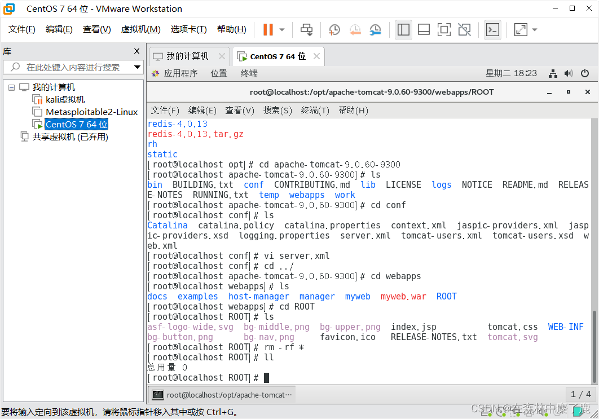Open the VMware 查看(V) menu
The image size is (599, 419).
click(x=96, y=29)
